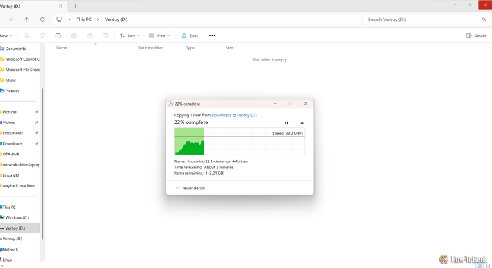Cancel the copy with the X beside pause
Image resolution: width=492 pixels, height=268 pixels.
pyautogui.click(x=302, y=123)
